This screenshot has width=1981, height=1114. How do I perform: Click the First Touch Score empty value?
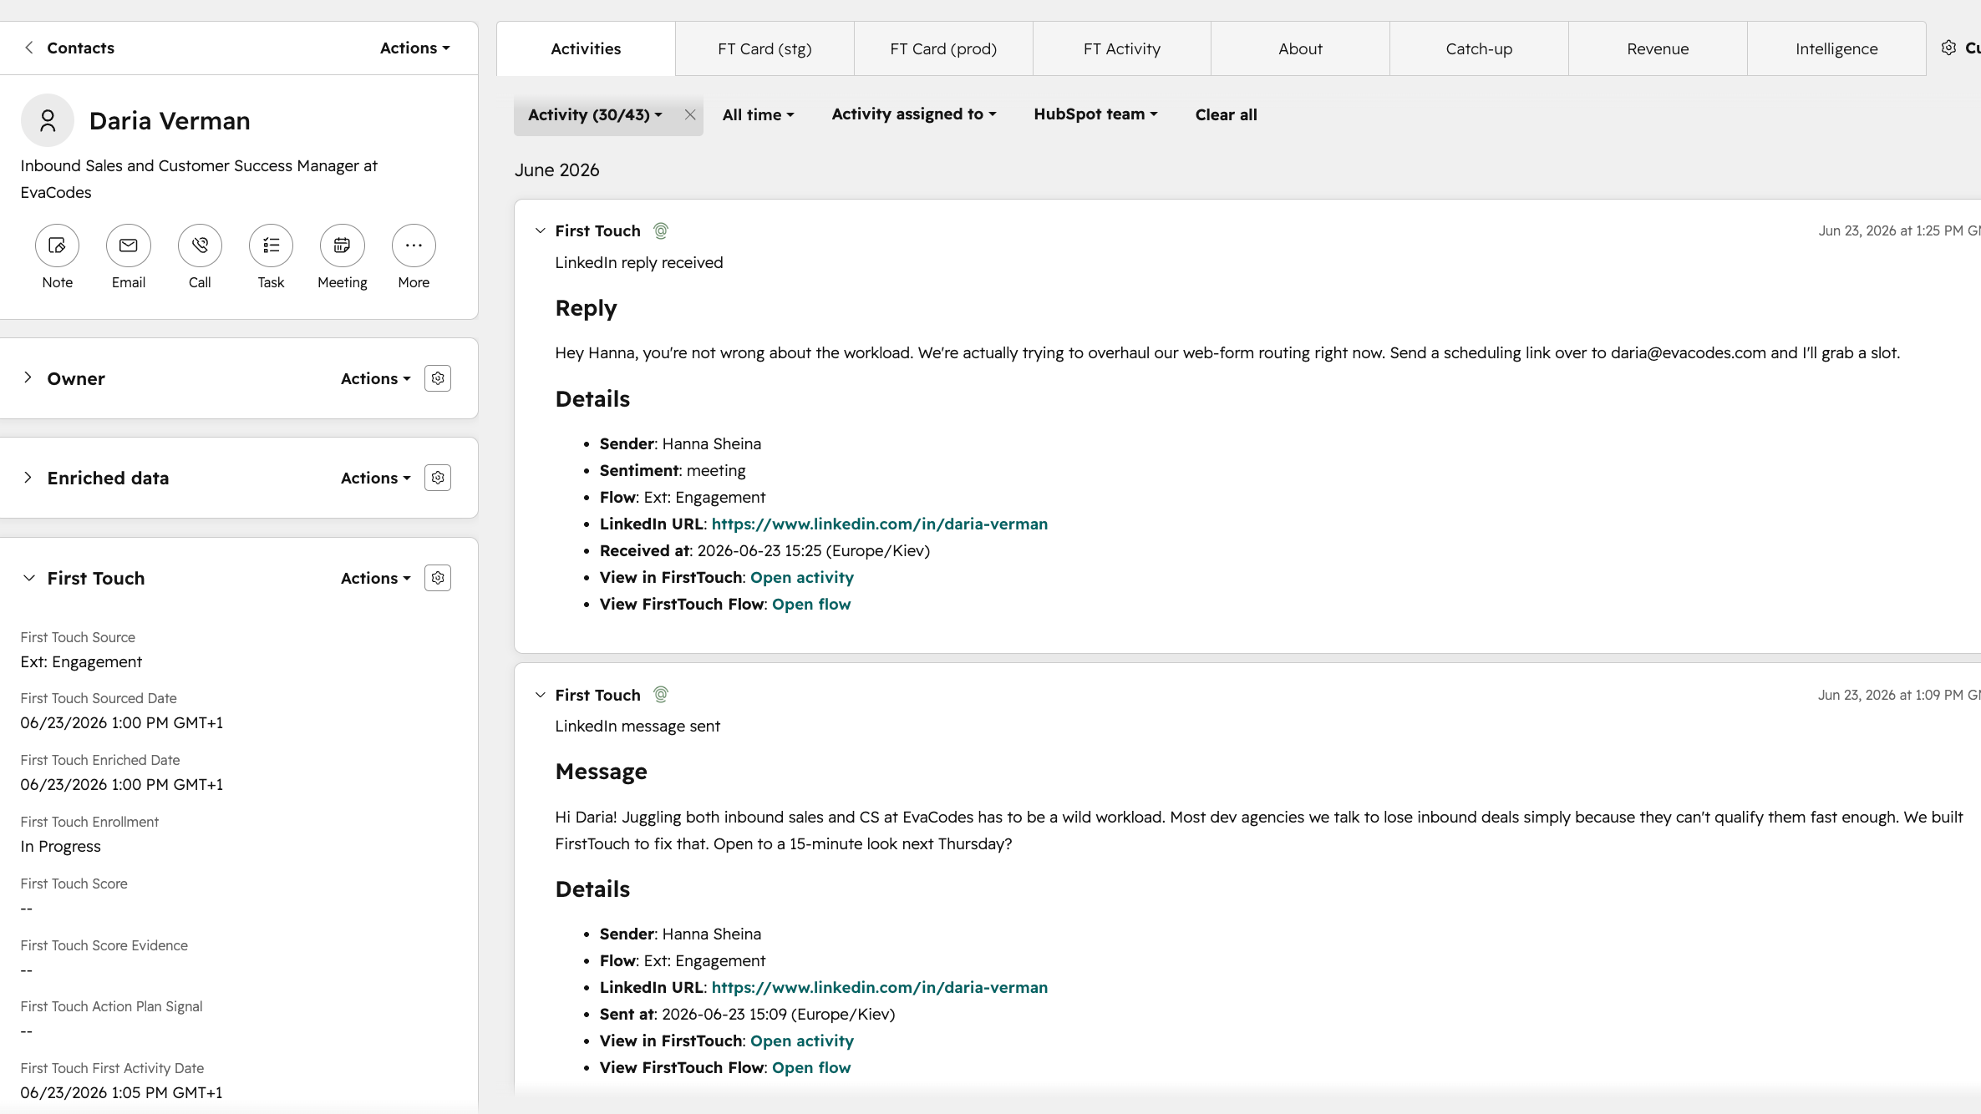(27, 908)
